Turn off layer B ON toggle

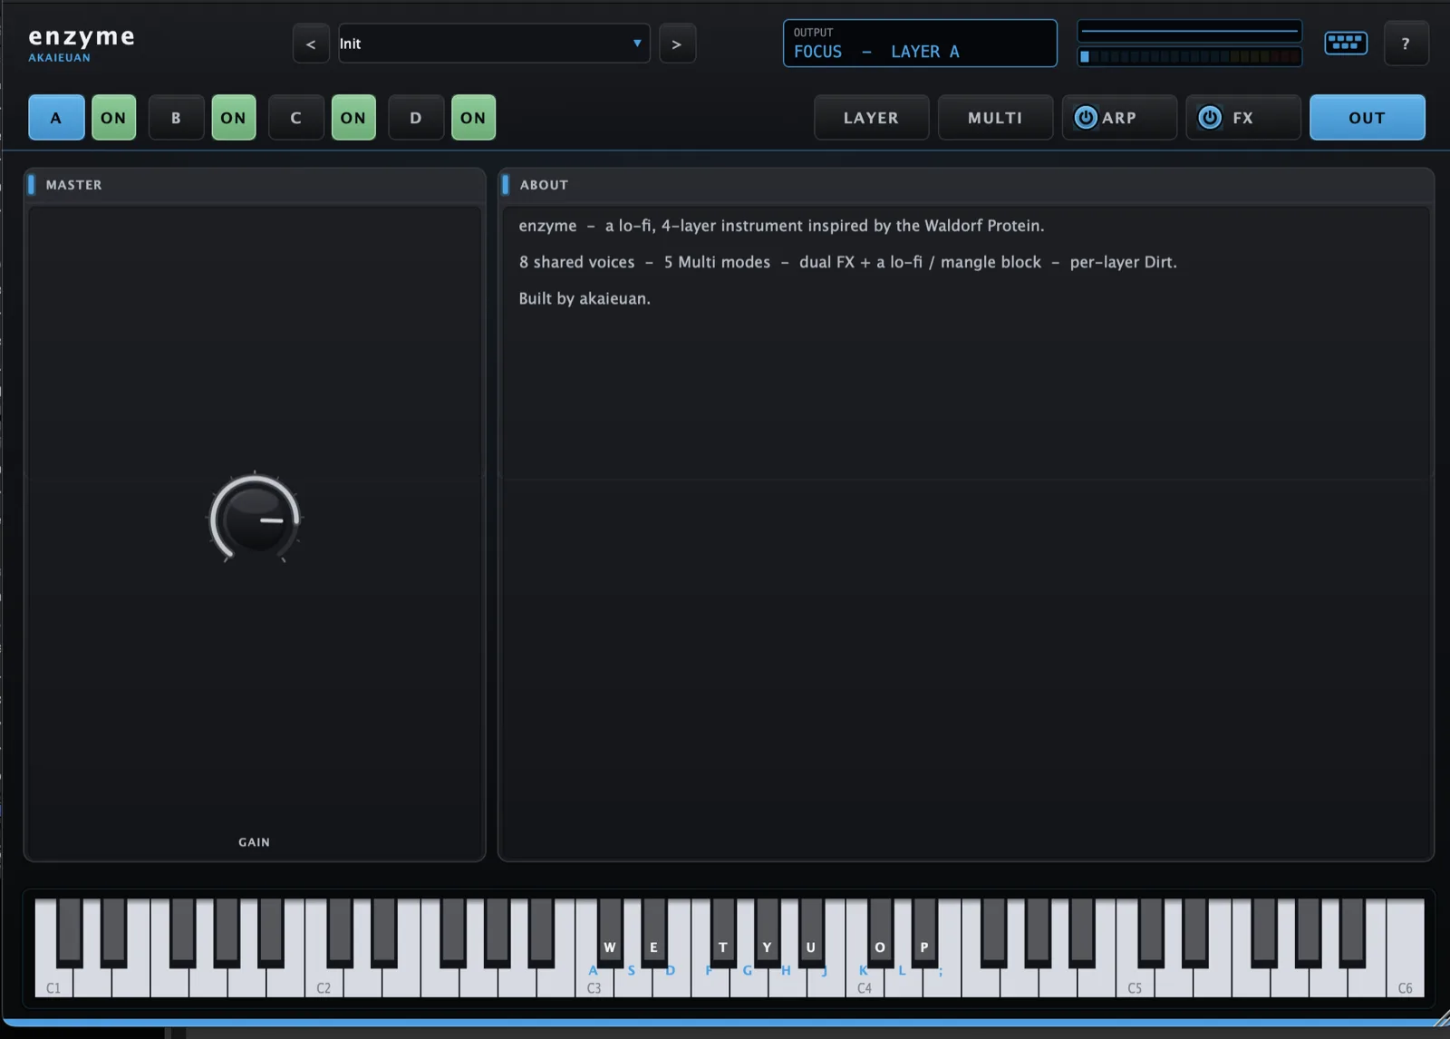[x=234, y=117]
